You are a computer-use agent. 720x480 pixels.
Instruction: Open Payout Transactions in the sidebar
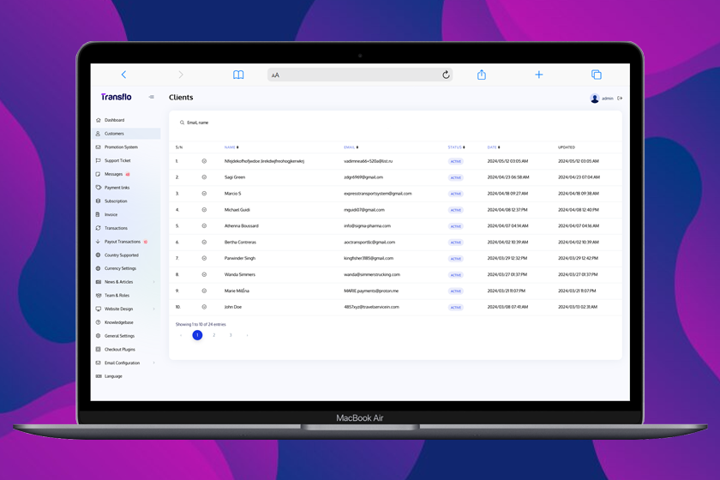pos(123,242)
